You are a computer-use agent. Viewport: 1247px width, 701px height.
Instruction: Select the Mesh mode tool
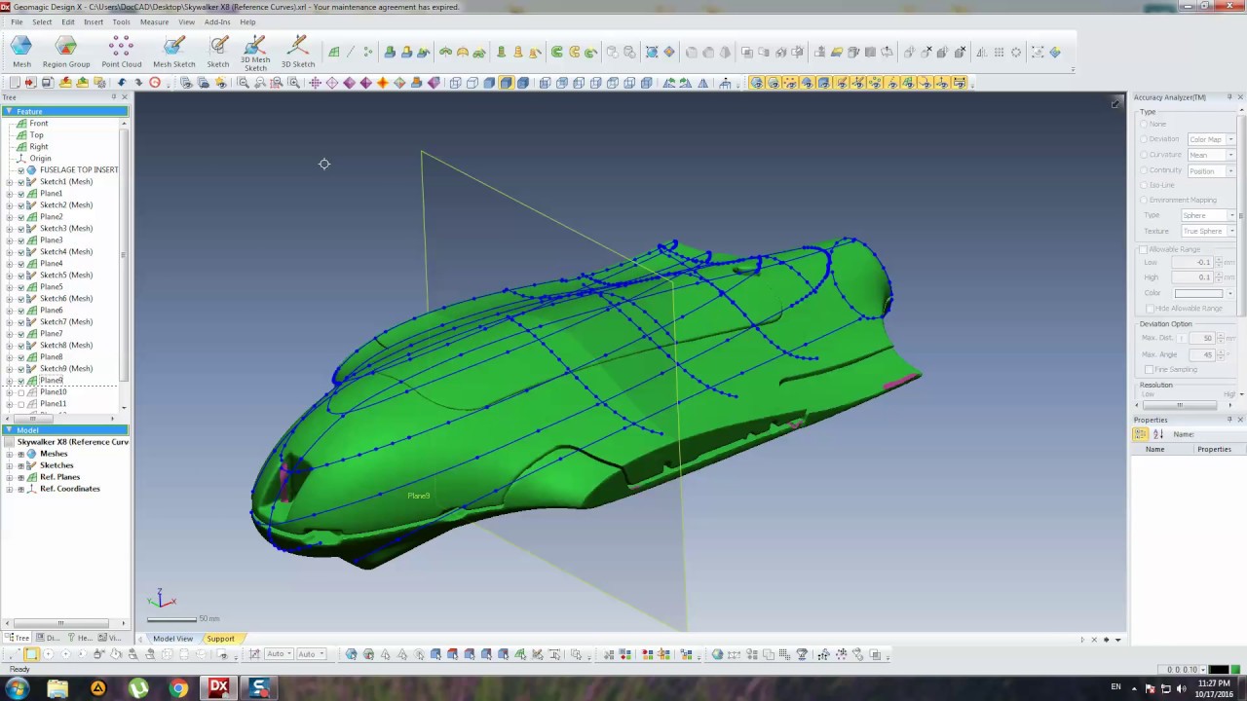pyautogui.click(x=21, y=52)
